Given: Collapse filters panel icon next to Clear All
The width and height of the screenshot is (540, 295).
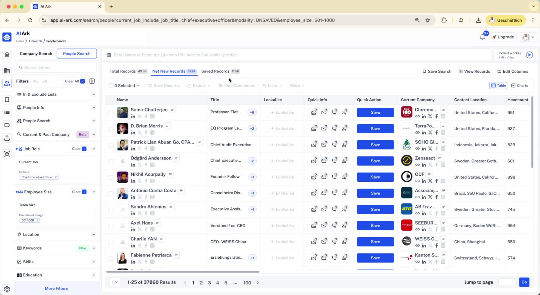Looking at the screenshot, I should click(x=92, y=81).
